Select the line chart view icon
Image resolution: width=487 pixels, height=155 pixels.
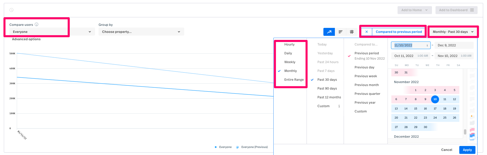(329, 32)
